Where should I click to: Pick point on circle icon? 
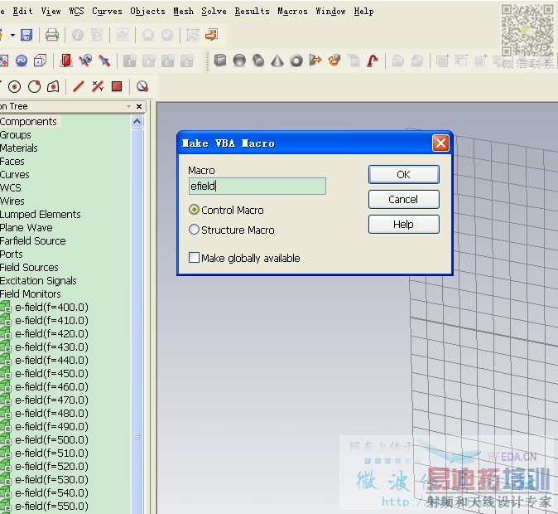pos(34,86)
